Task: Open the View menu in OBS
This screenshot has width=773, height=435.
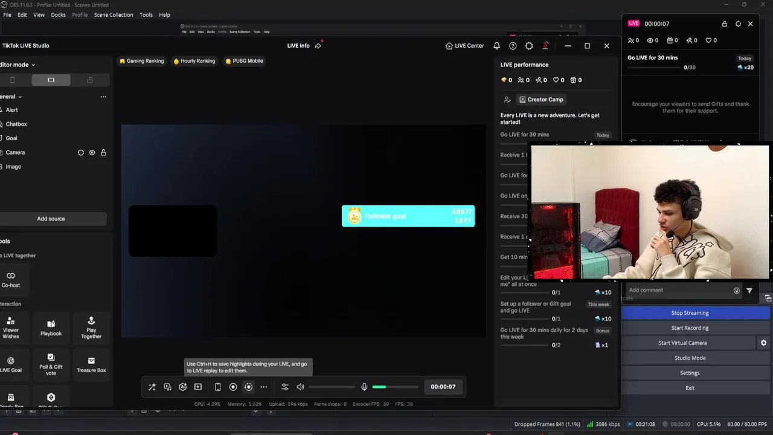Action: 39,14
